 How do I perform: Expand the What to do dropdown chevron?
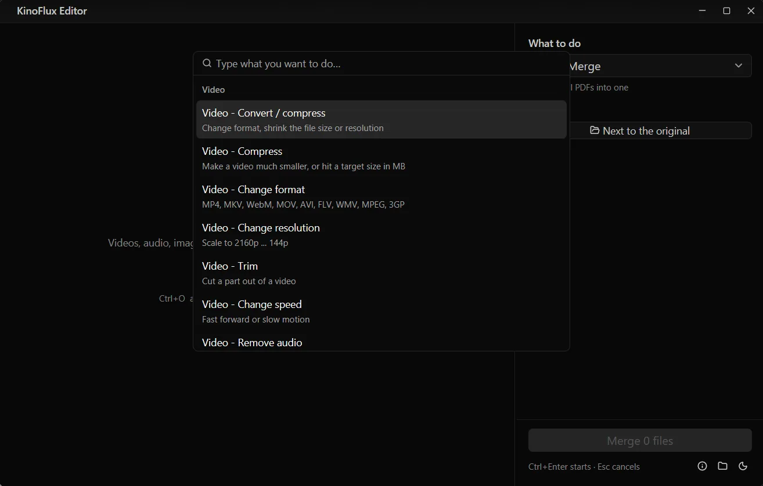(x=739, y=66)
